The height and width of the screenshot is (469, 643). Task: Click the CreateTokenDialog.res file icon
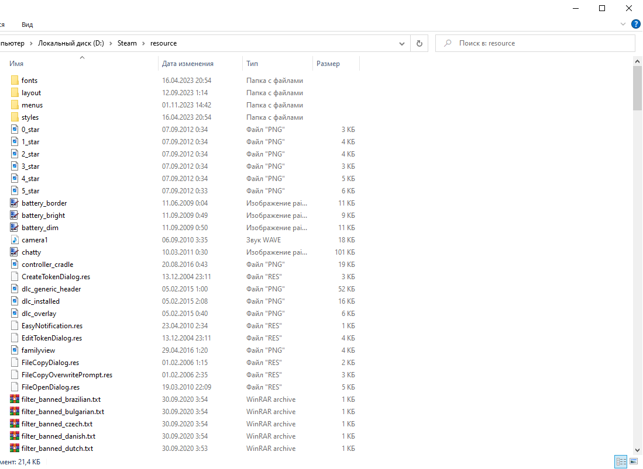[x=15, y=277]
